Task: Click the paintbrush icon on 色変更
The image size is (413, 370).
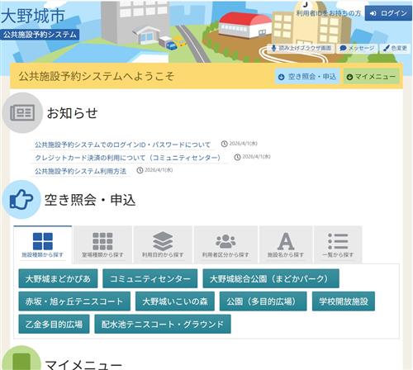Action: 386,48
